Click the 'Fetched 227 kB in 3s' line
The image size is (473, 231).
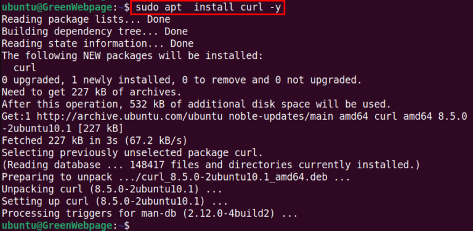[x=94, y=141]
